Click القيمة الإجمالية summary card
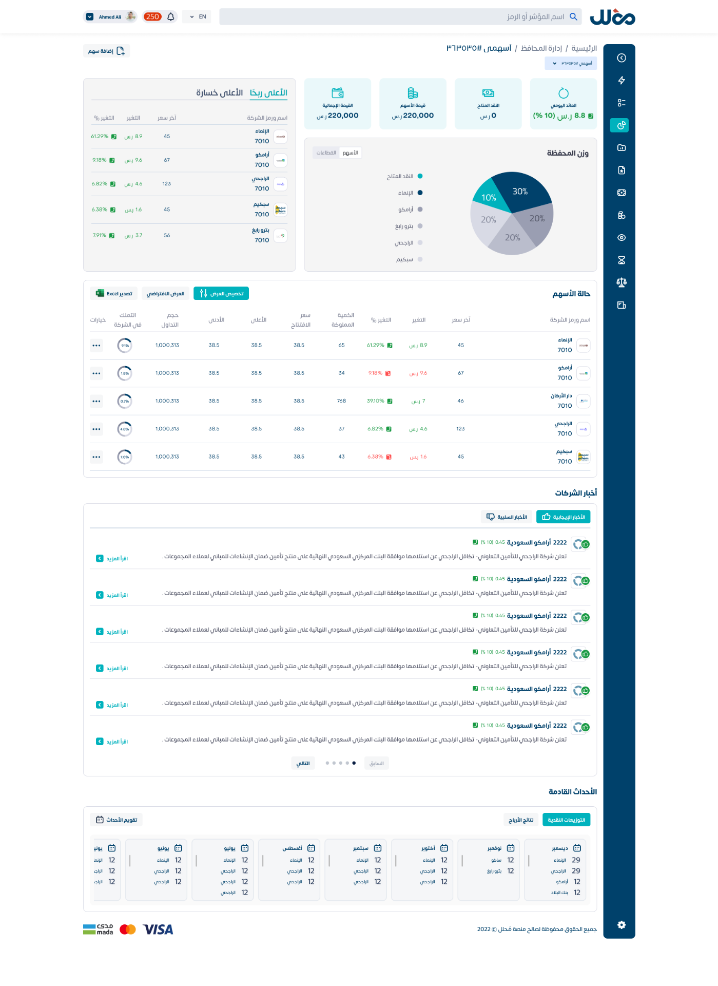Image resolution: width=718 pixels, height=986 pixels. click(338, 104)
